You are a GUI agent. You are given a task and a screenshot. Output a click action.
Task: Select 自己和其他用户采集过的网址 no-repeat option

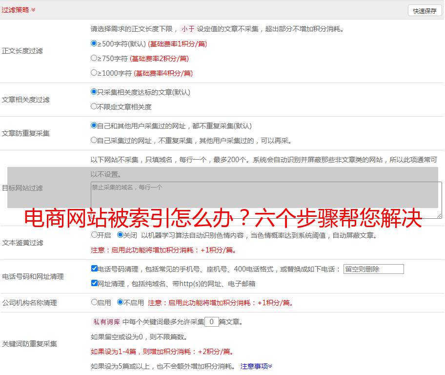click(94, 125)
